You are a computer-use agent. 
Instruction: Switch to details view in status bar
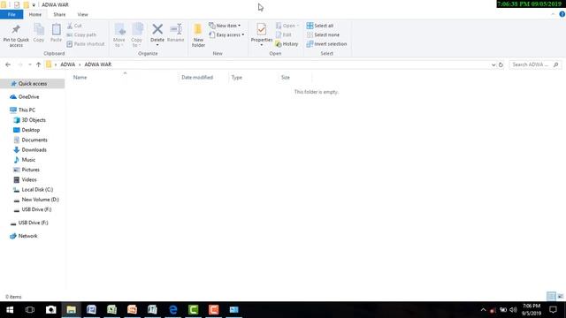pyautogui.click(x=551, y=297)
